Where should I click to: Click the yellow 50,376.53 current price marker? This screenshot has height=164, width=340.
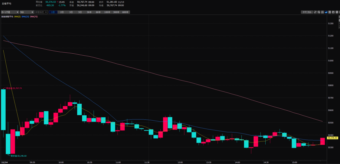click(334, 138)
